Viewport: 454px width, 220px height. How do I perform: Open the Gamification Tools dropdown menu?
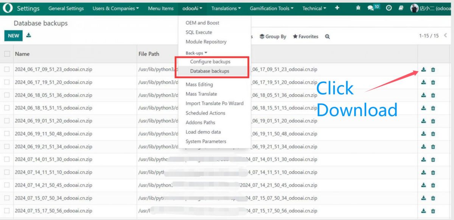(272, 8)
